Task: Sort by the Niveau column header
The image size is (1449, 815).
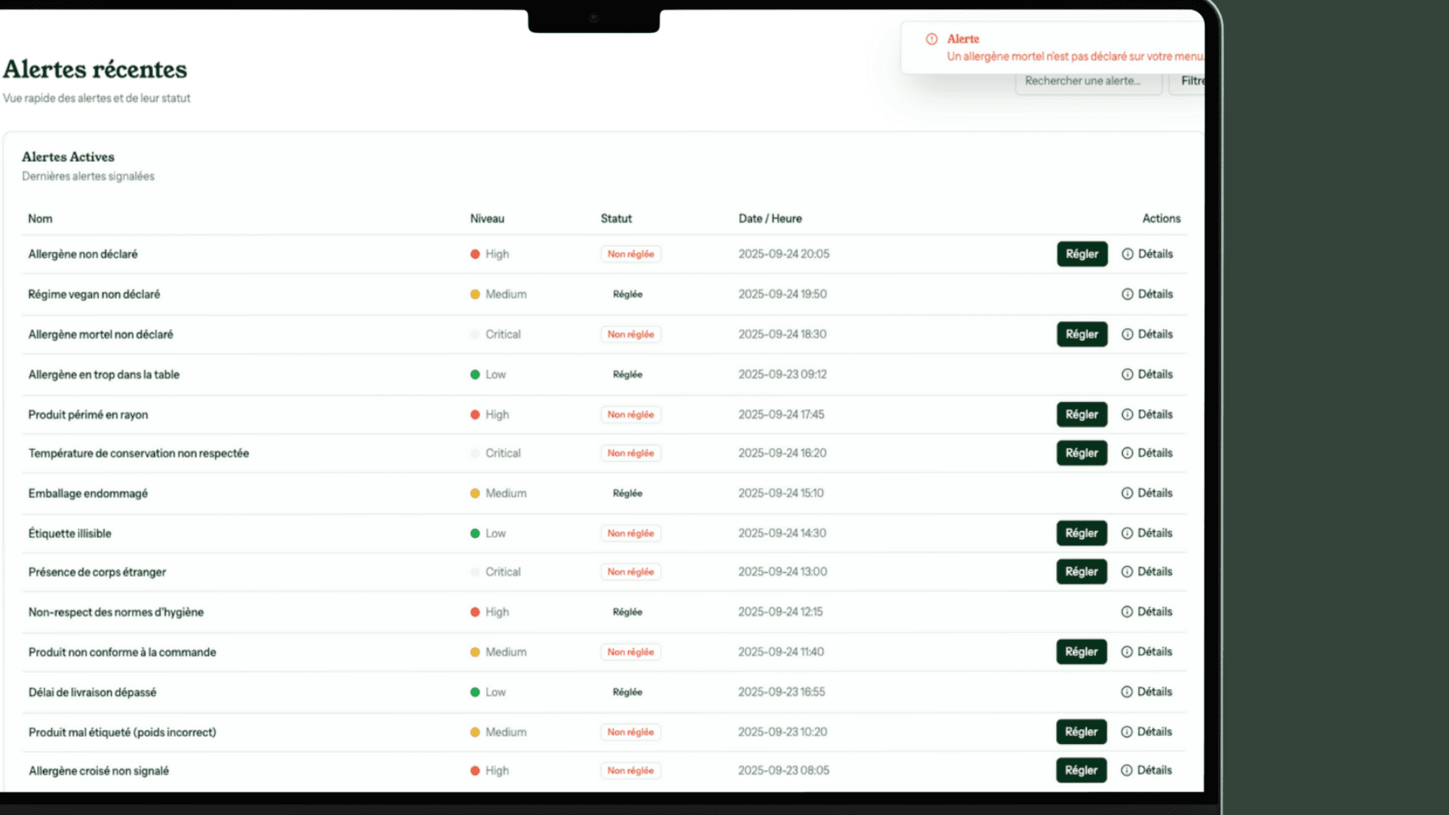Action: (487, 219)
